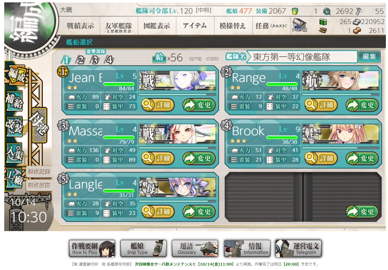388x270 pixels.
Task: Open the 入渠 (docking repair) sidebar icon
Action: point(15,153)
